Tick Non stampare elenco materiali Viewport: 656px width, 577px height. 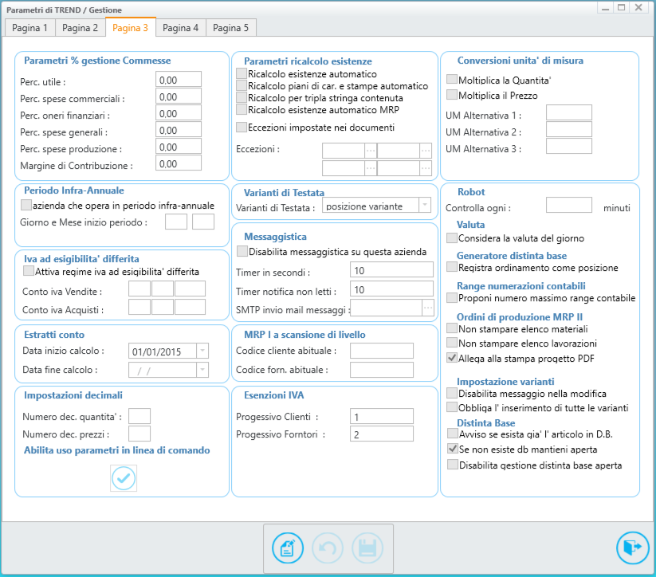coord(452,328)
